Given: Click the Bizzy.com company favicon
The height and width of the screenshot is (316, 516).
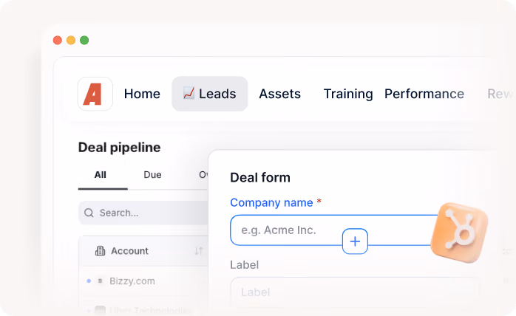Looking at the screenshot, I should pyautogui.click(x=100, y=281).
